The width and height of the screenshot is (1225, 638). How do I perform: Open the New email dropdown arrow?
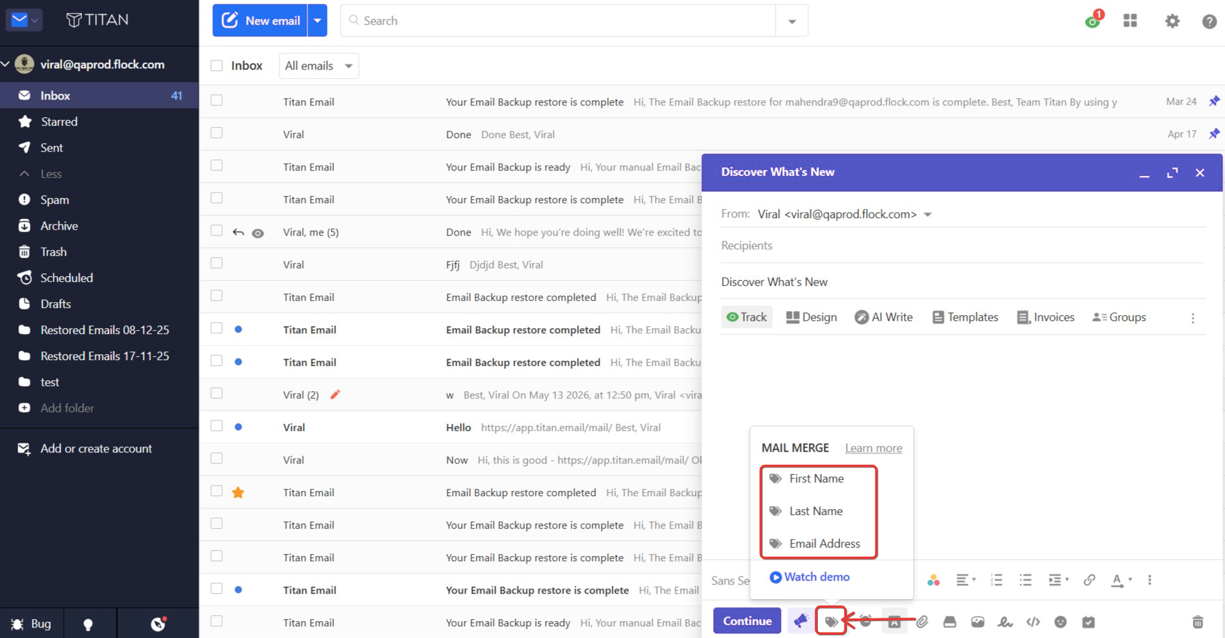[317, 20]
